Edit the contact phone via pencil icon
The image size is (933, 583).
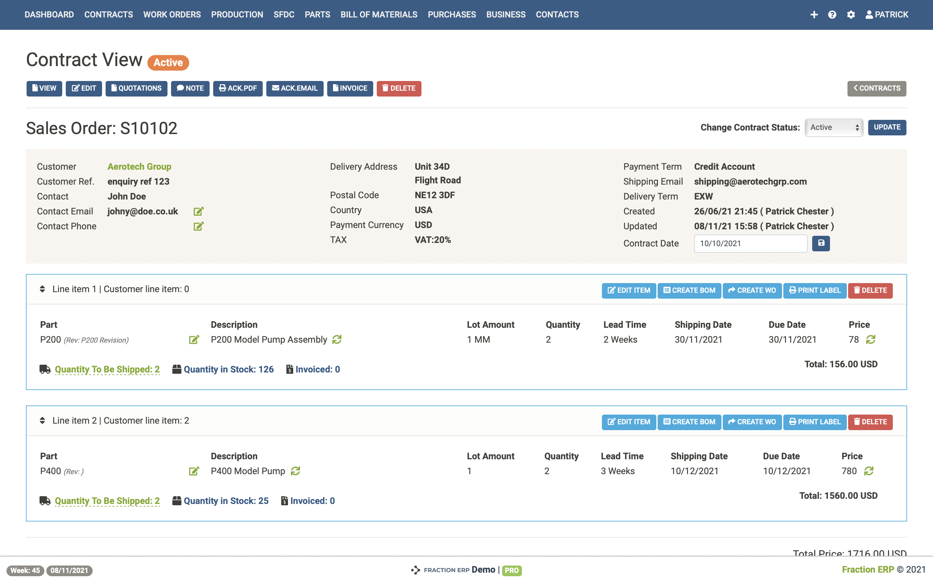(x=199, y=226)
